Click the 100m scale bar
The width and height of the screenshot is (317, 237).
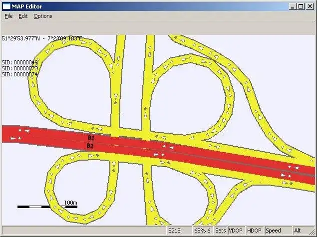click(x=47, y=207)
